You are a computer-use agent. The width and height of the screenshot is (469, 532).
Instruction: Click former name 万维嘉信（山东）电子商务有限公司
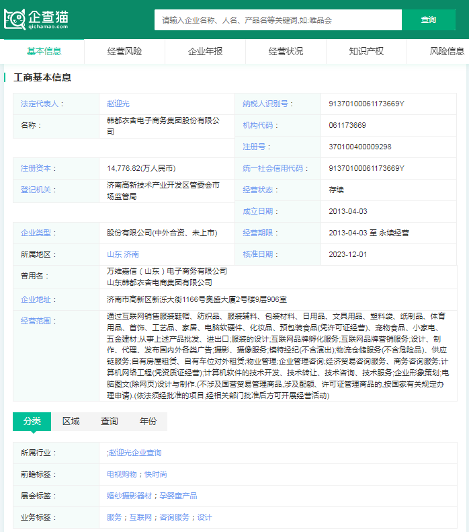coord(167,272)
